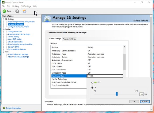
Task: Click the Setting column header
Action: (x=105, y=48)
